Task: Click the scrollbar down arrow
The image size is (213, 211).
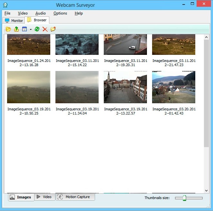Action: (x=206, y=191)
